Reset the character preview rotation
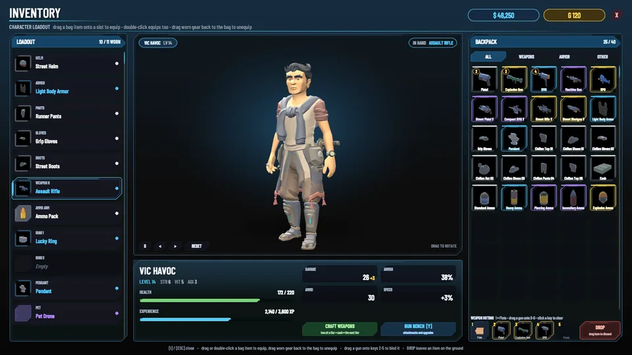The image size is (632, 355). pos(196,246)
